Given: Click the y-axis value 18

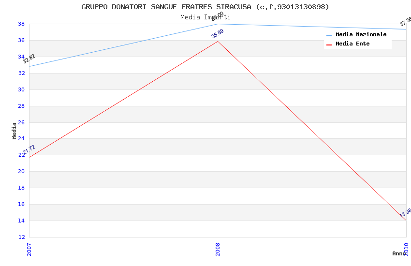Looking at the screenshot, I should pos(21,188).
